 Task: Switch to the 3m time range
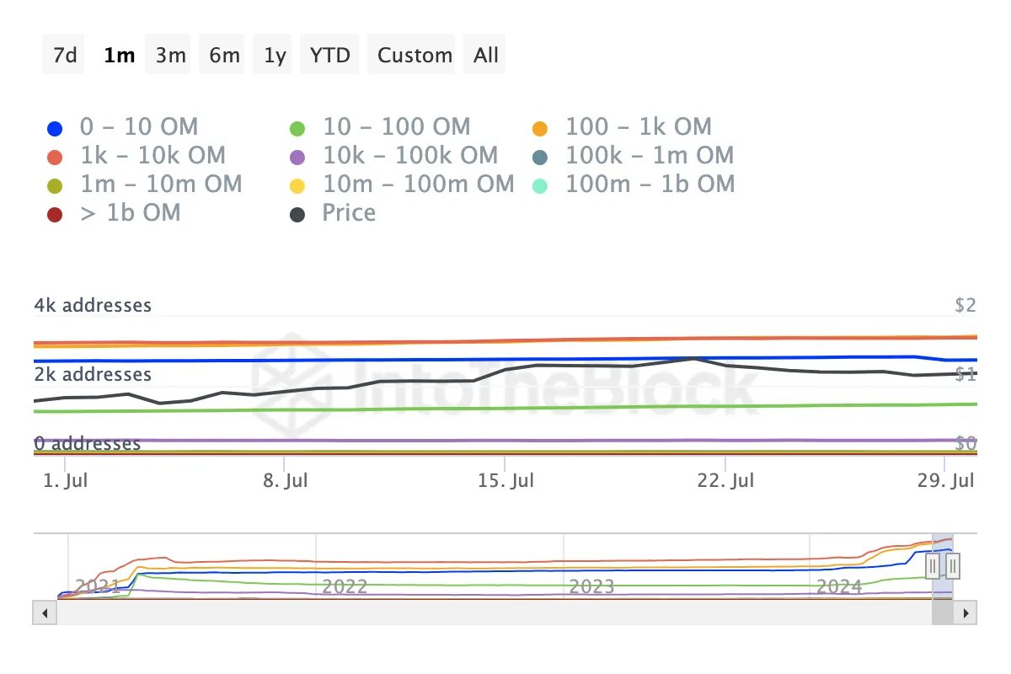tap(170, 56)
